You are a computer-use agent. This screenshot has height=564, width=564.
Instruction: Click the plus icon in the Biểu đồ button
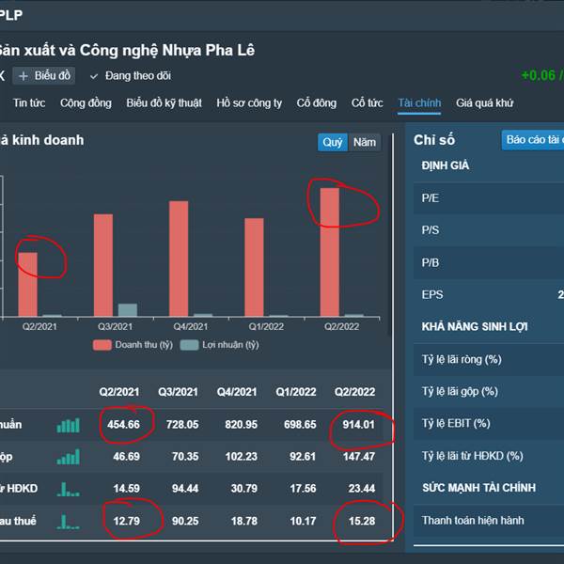23,76
